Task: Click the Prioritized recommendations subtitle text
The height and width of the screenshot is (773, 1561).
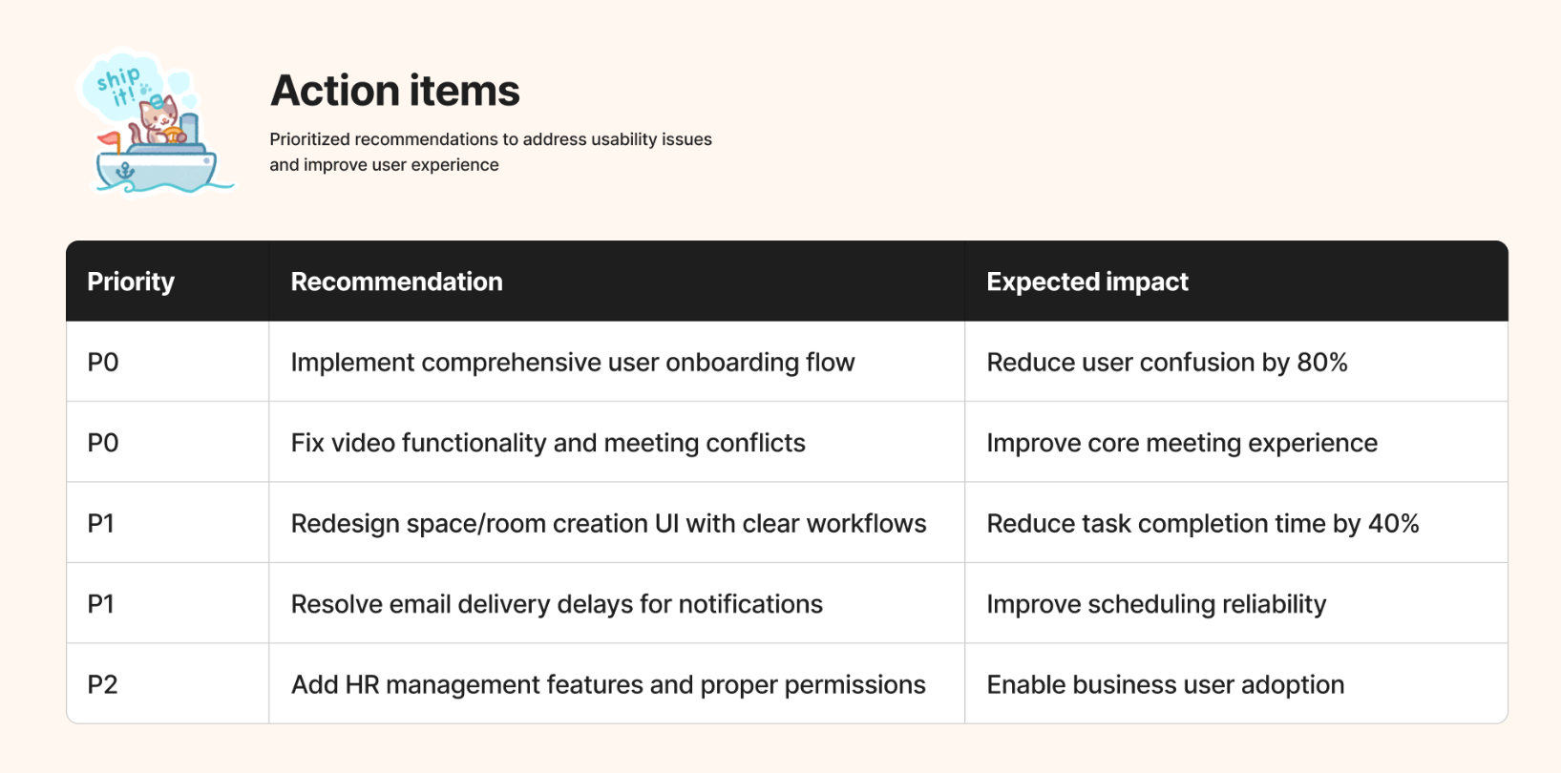Action: (491, 152)
